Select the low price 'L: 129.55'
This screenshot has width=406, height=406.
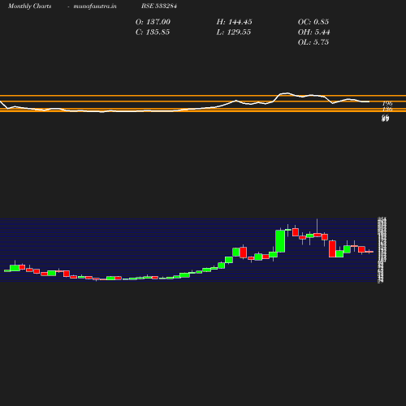pyautogui.click(x=234, y=32)
